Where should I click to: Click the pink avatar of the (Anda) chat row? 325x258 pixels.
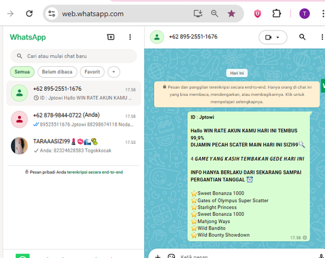point(19,119)
